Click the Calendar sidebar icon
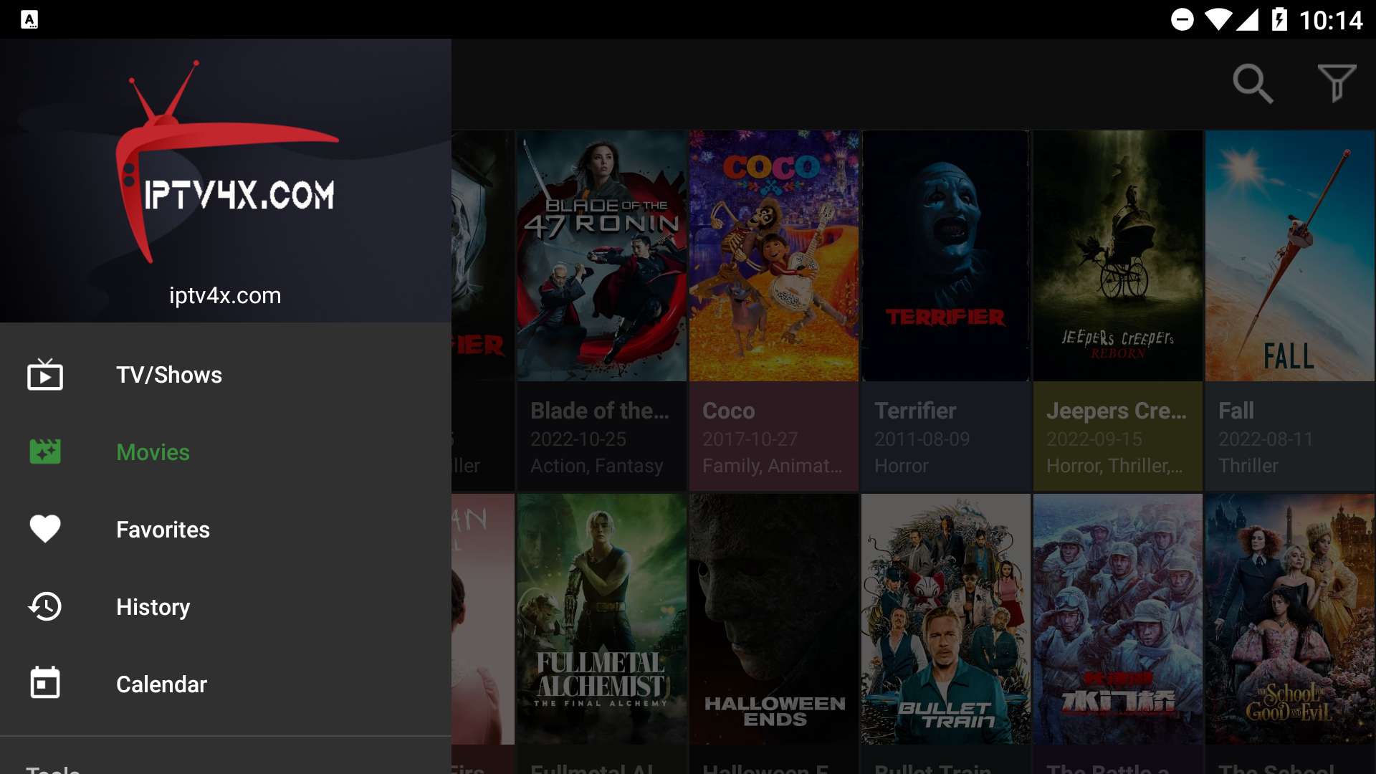The image size is (1376, 774). [x=44, y=683]
